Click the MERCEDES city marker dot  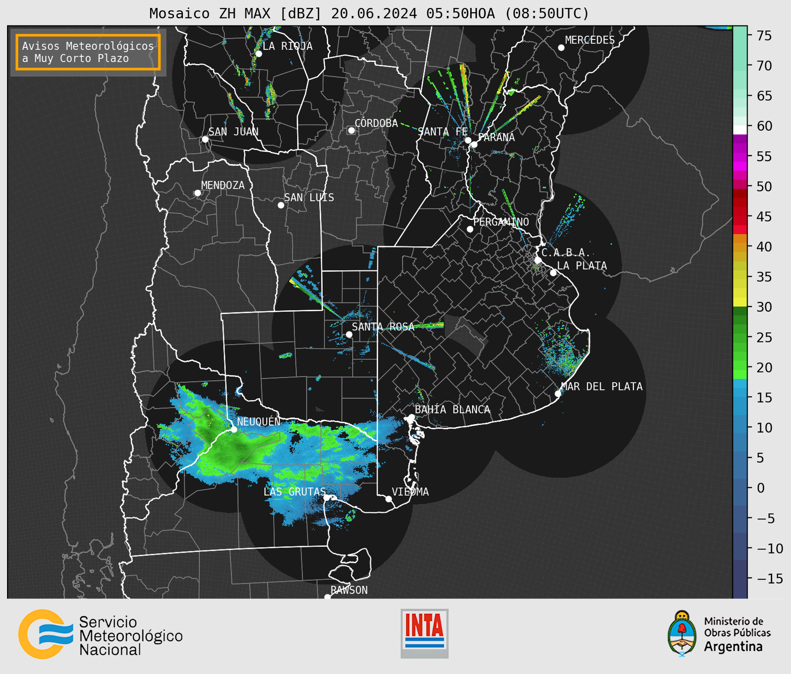point(561,48)
